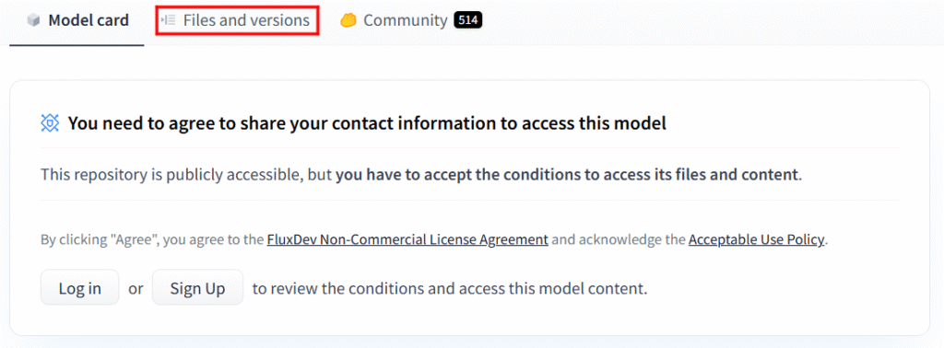
Task: Switch to the Model card tab
Action: pyautogui.click(x=77, y=21)
